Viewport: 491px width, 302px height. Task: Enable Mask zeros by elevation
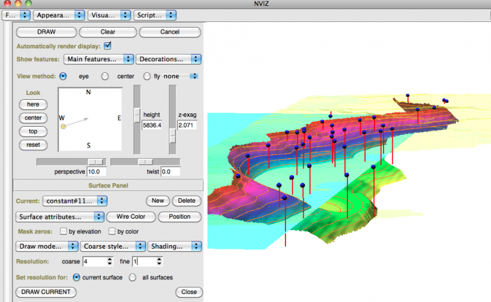pyautogui.click(x=64, y=232)
